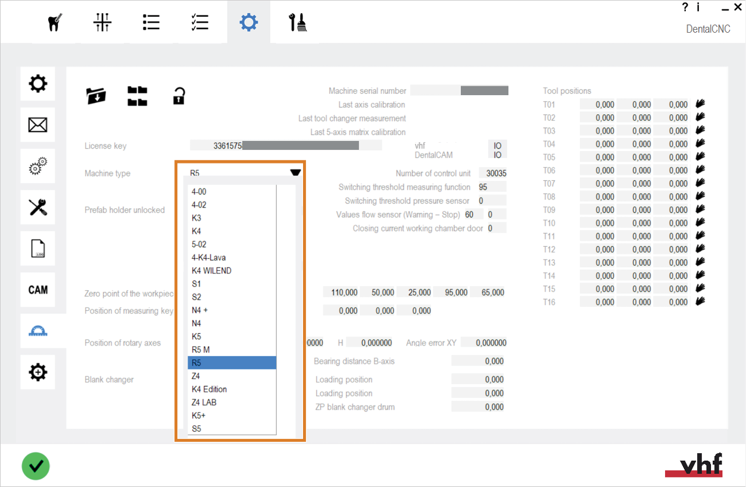746x487 pixels.
Task: Select K3 from machine type list
Action: (x=232, y=218)
